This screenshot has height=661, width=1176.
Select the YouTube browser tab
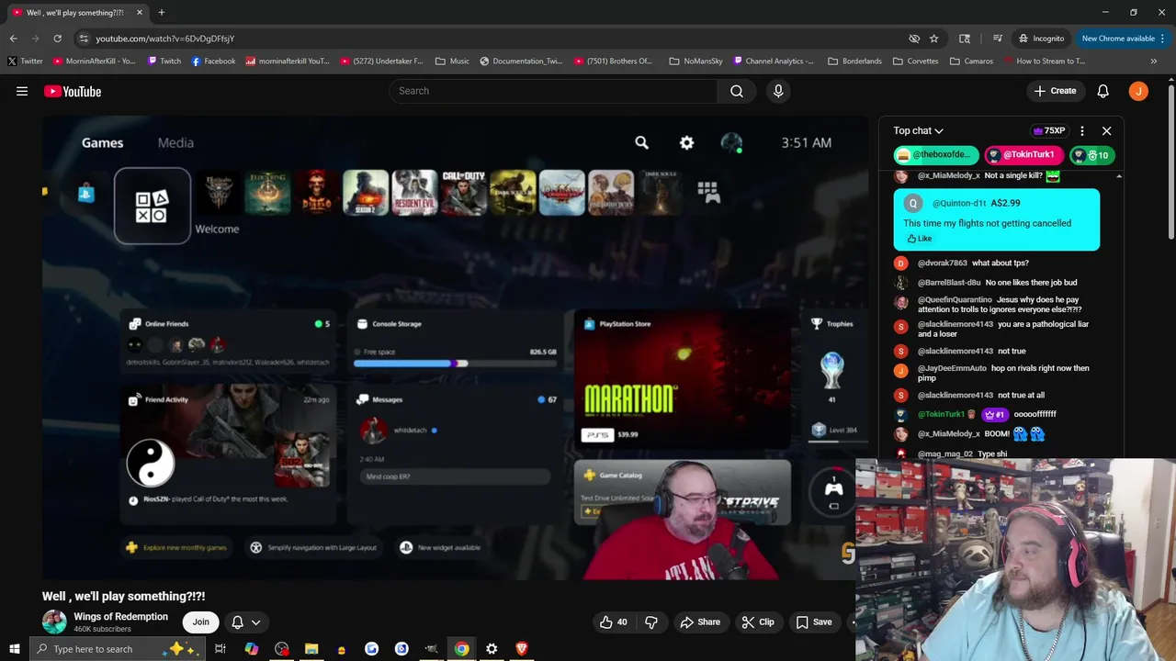(x=75, y=12)
